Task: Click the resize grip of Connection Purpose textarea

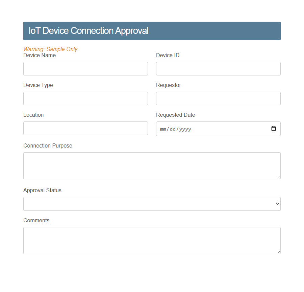Action: (x=279, y=177)
